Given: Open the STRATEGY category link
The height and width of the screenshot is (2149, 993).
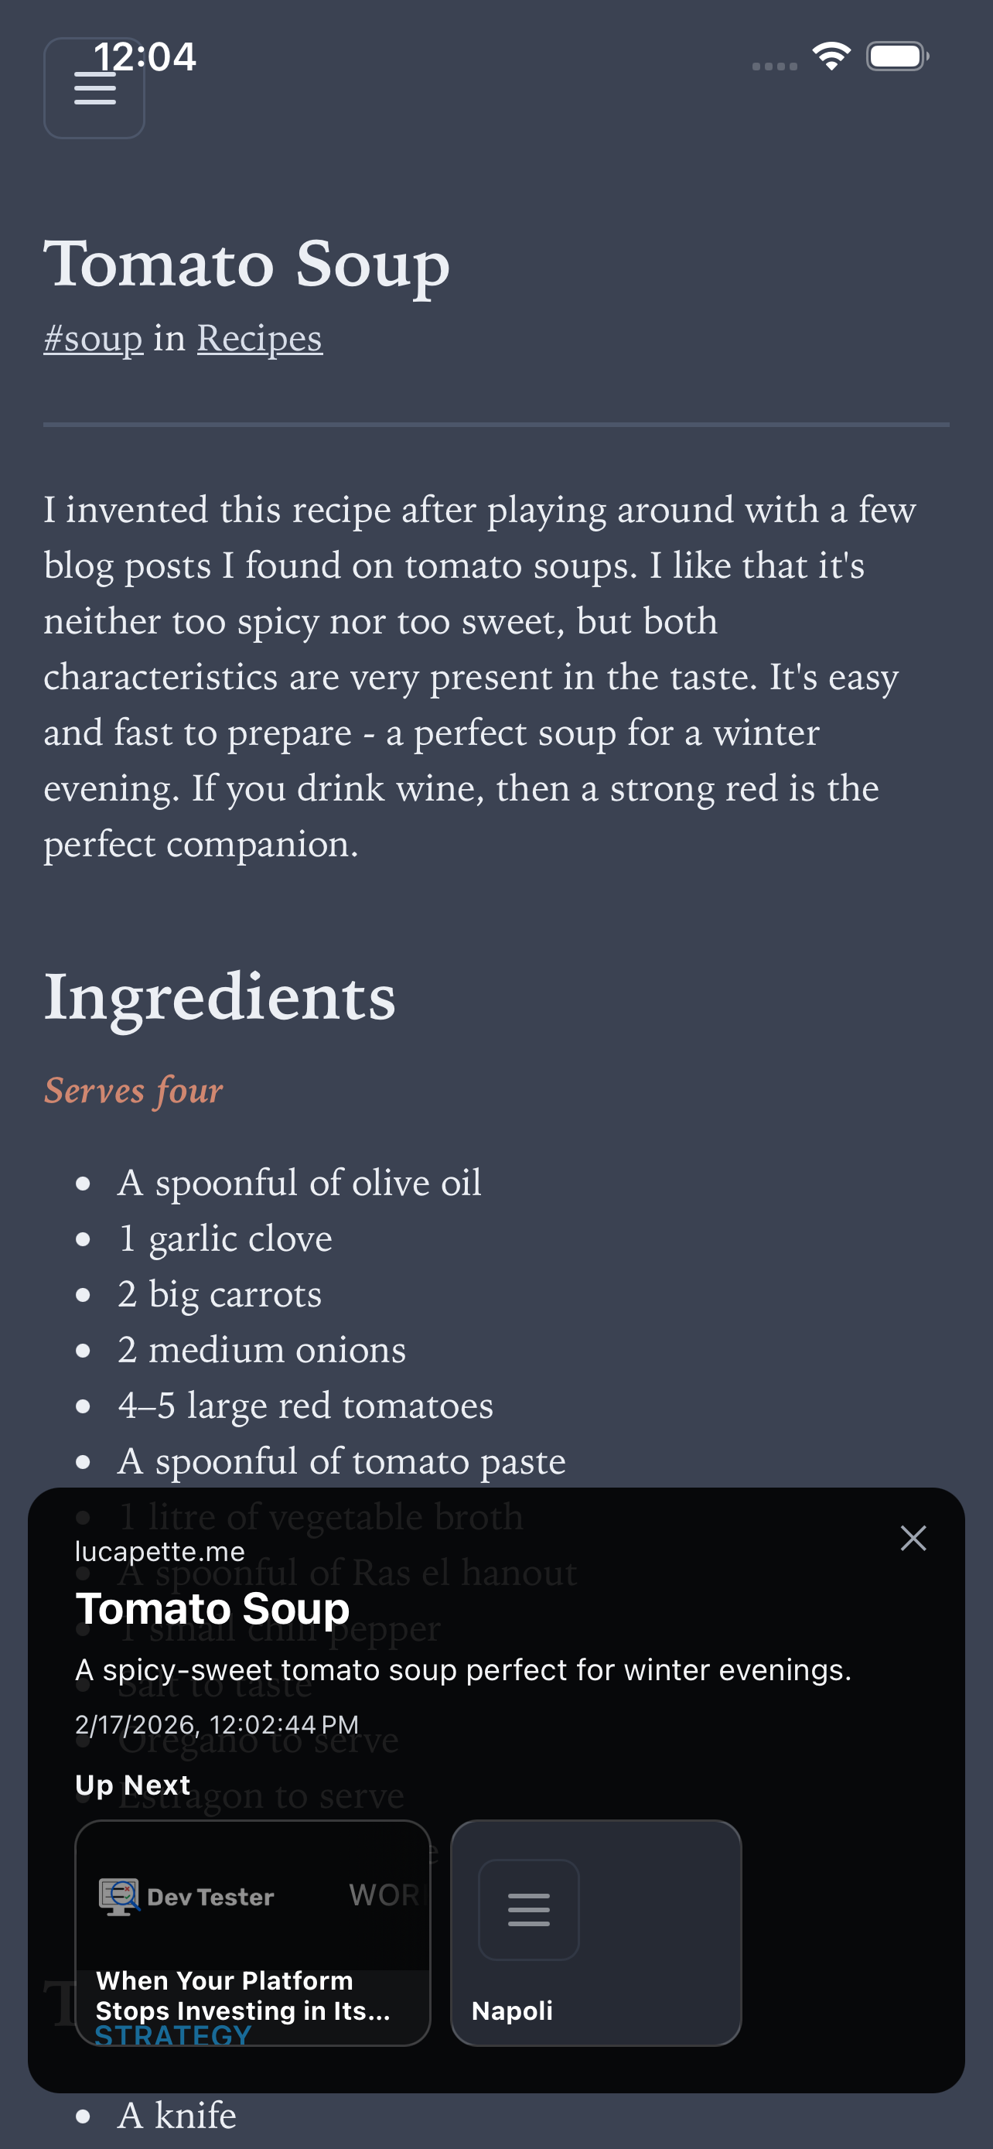Looking at the screenshot, I should click(x=172, y=2033).
